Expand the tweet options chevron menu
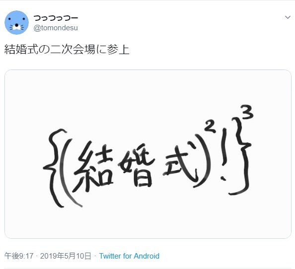This screenshot has width=295, height=269. [x=288, y=17]
